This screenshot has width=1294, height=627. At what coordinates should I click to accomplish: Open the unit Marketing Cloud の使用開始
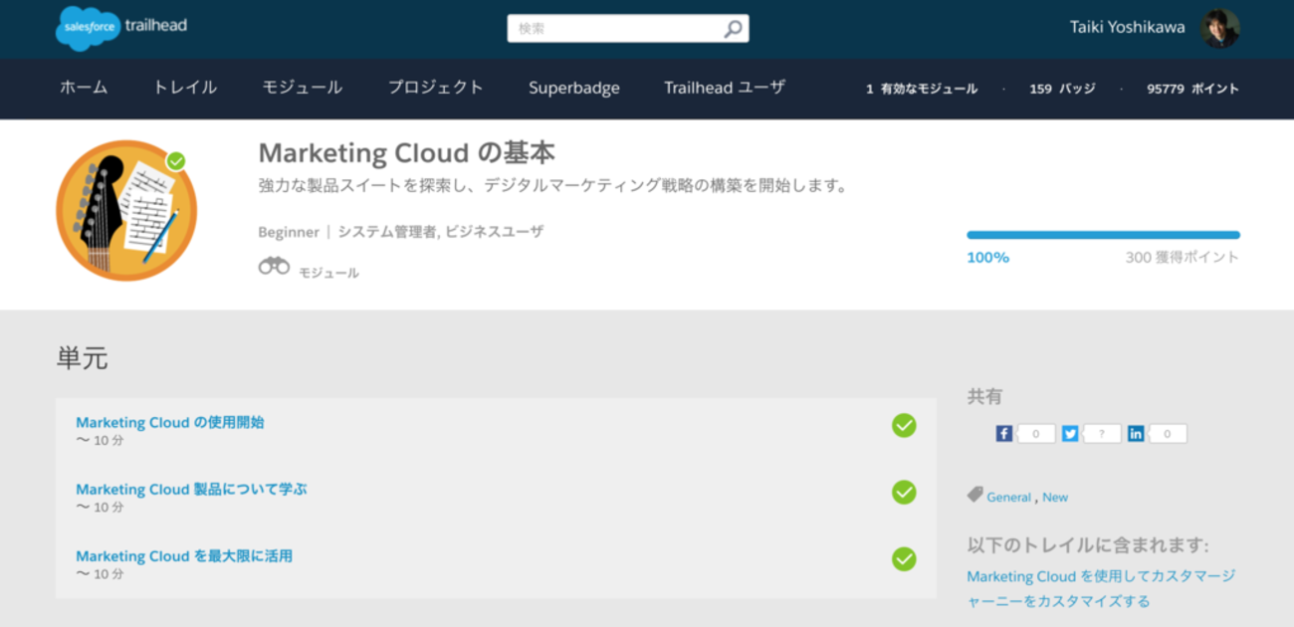(170, 422)
